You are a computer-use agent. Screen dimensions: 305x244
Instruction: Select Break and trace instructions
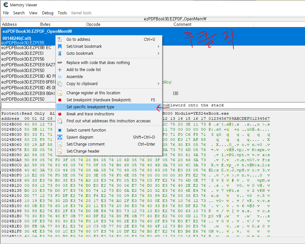[x=109, y=114]
